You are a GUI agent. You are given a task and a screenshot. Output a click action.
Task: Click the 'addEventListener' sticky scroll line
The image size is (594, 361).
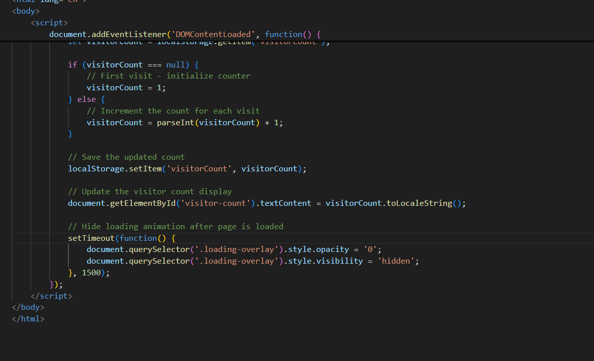(x=185, y=34)
